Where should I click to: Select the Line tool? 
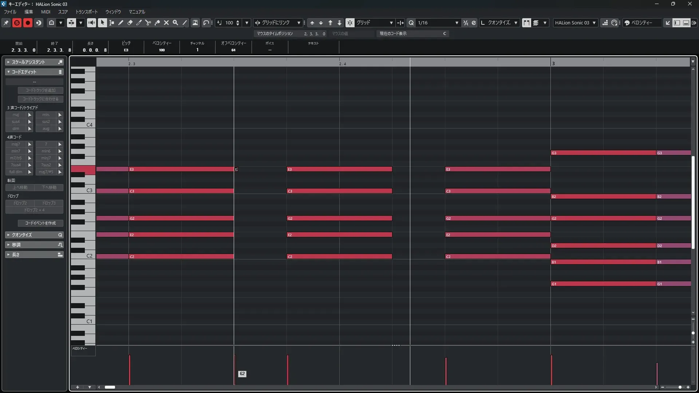pyautogui.click(x=185, y=23)
